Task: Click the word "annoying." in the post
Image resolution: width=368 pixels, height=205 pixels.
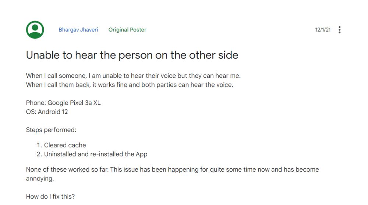Action: click(x=40, y=179)
